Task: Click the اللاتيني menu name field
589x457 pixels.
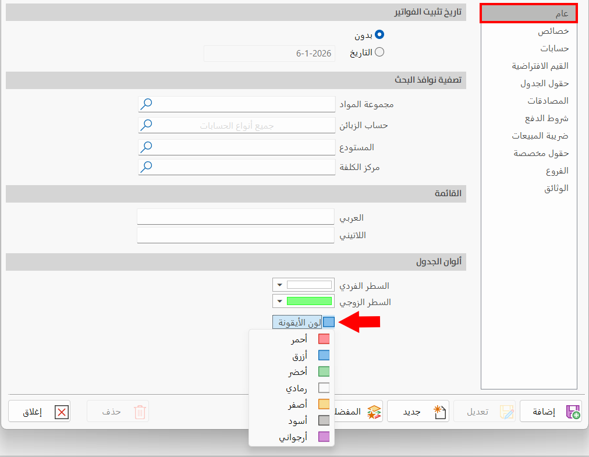Action: pyautogui.click(x=236, y=235)
